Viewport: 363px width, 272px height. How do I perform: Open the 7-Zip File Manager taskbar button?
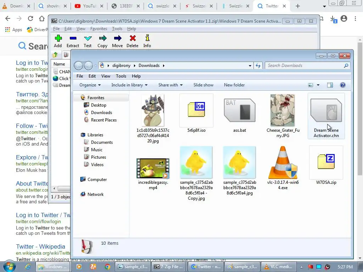pos(169,267)
